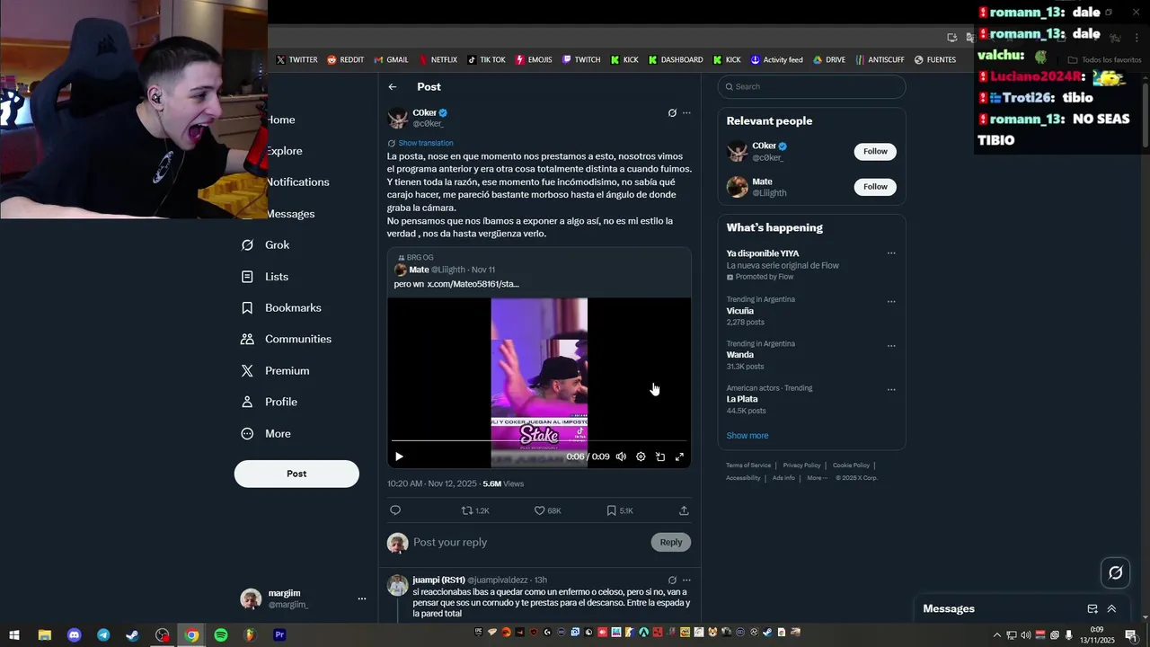Compose a new message in Messages panel
Image resolution: width=1150 pixels, height=647 pixels.
point(1092,608)
